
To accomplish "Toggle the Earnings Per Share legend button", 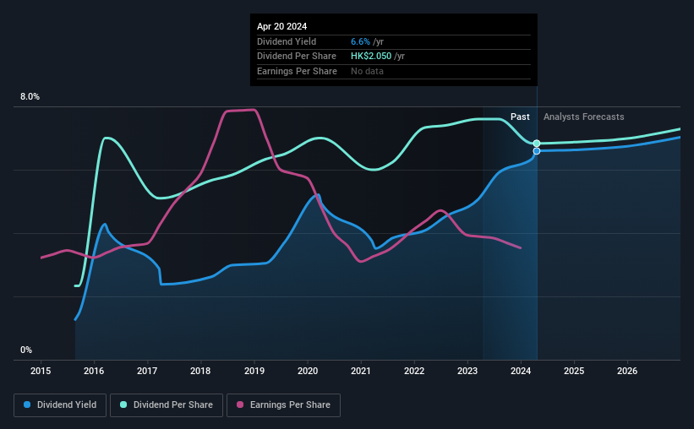I will tap(283, 405).
